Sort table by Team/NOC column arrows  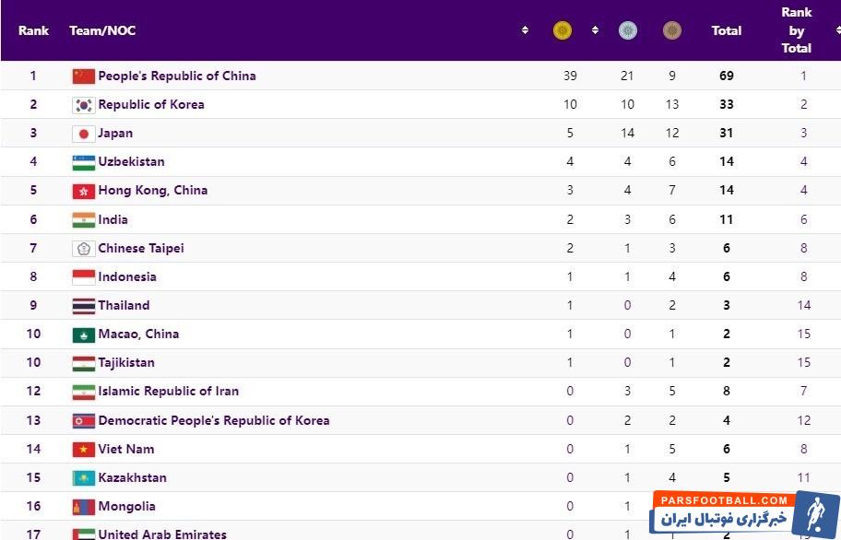point(525,30)
